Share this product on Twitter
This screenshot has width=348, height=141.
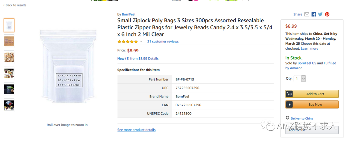click(x=320, y=14)
